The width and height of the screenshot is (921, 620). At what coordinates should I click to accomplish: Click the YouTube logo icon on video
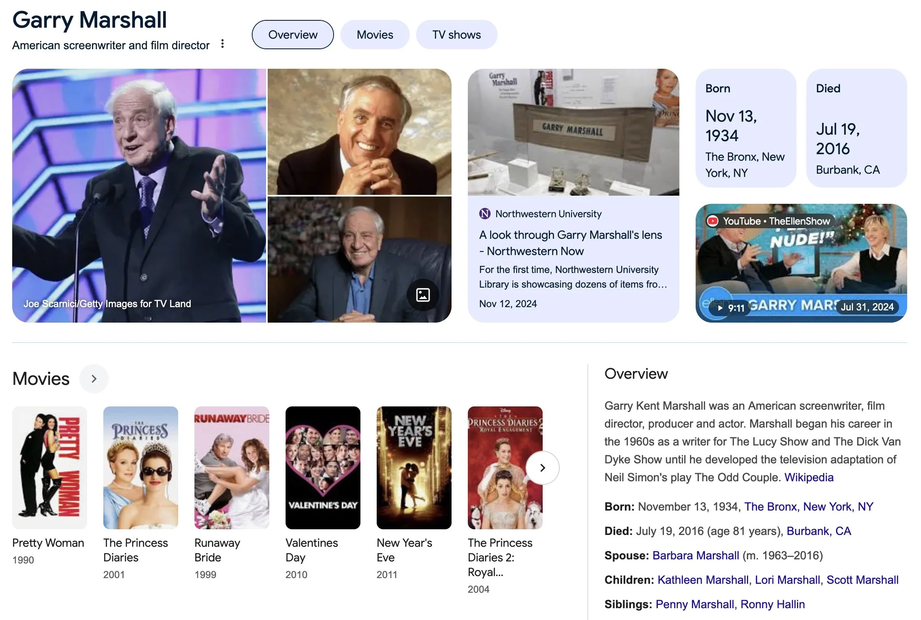(x=712, y=221)
